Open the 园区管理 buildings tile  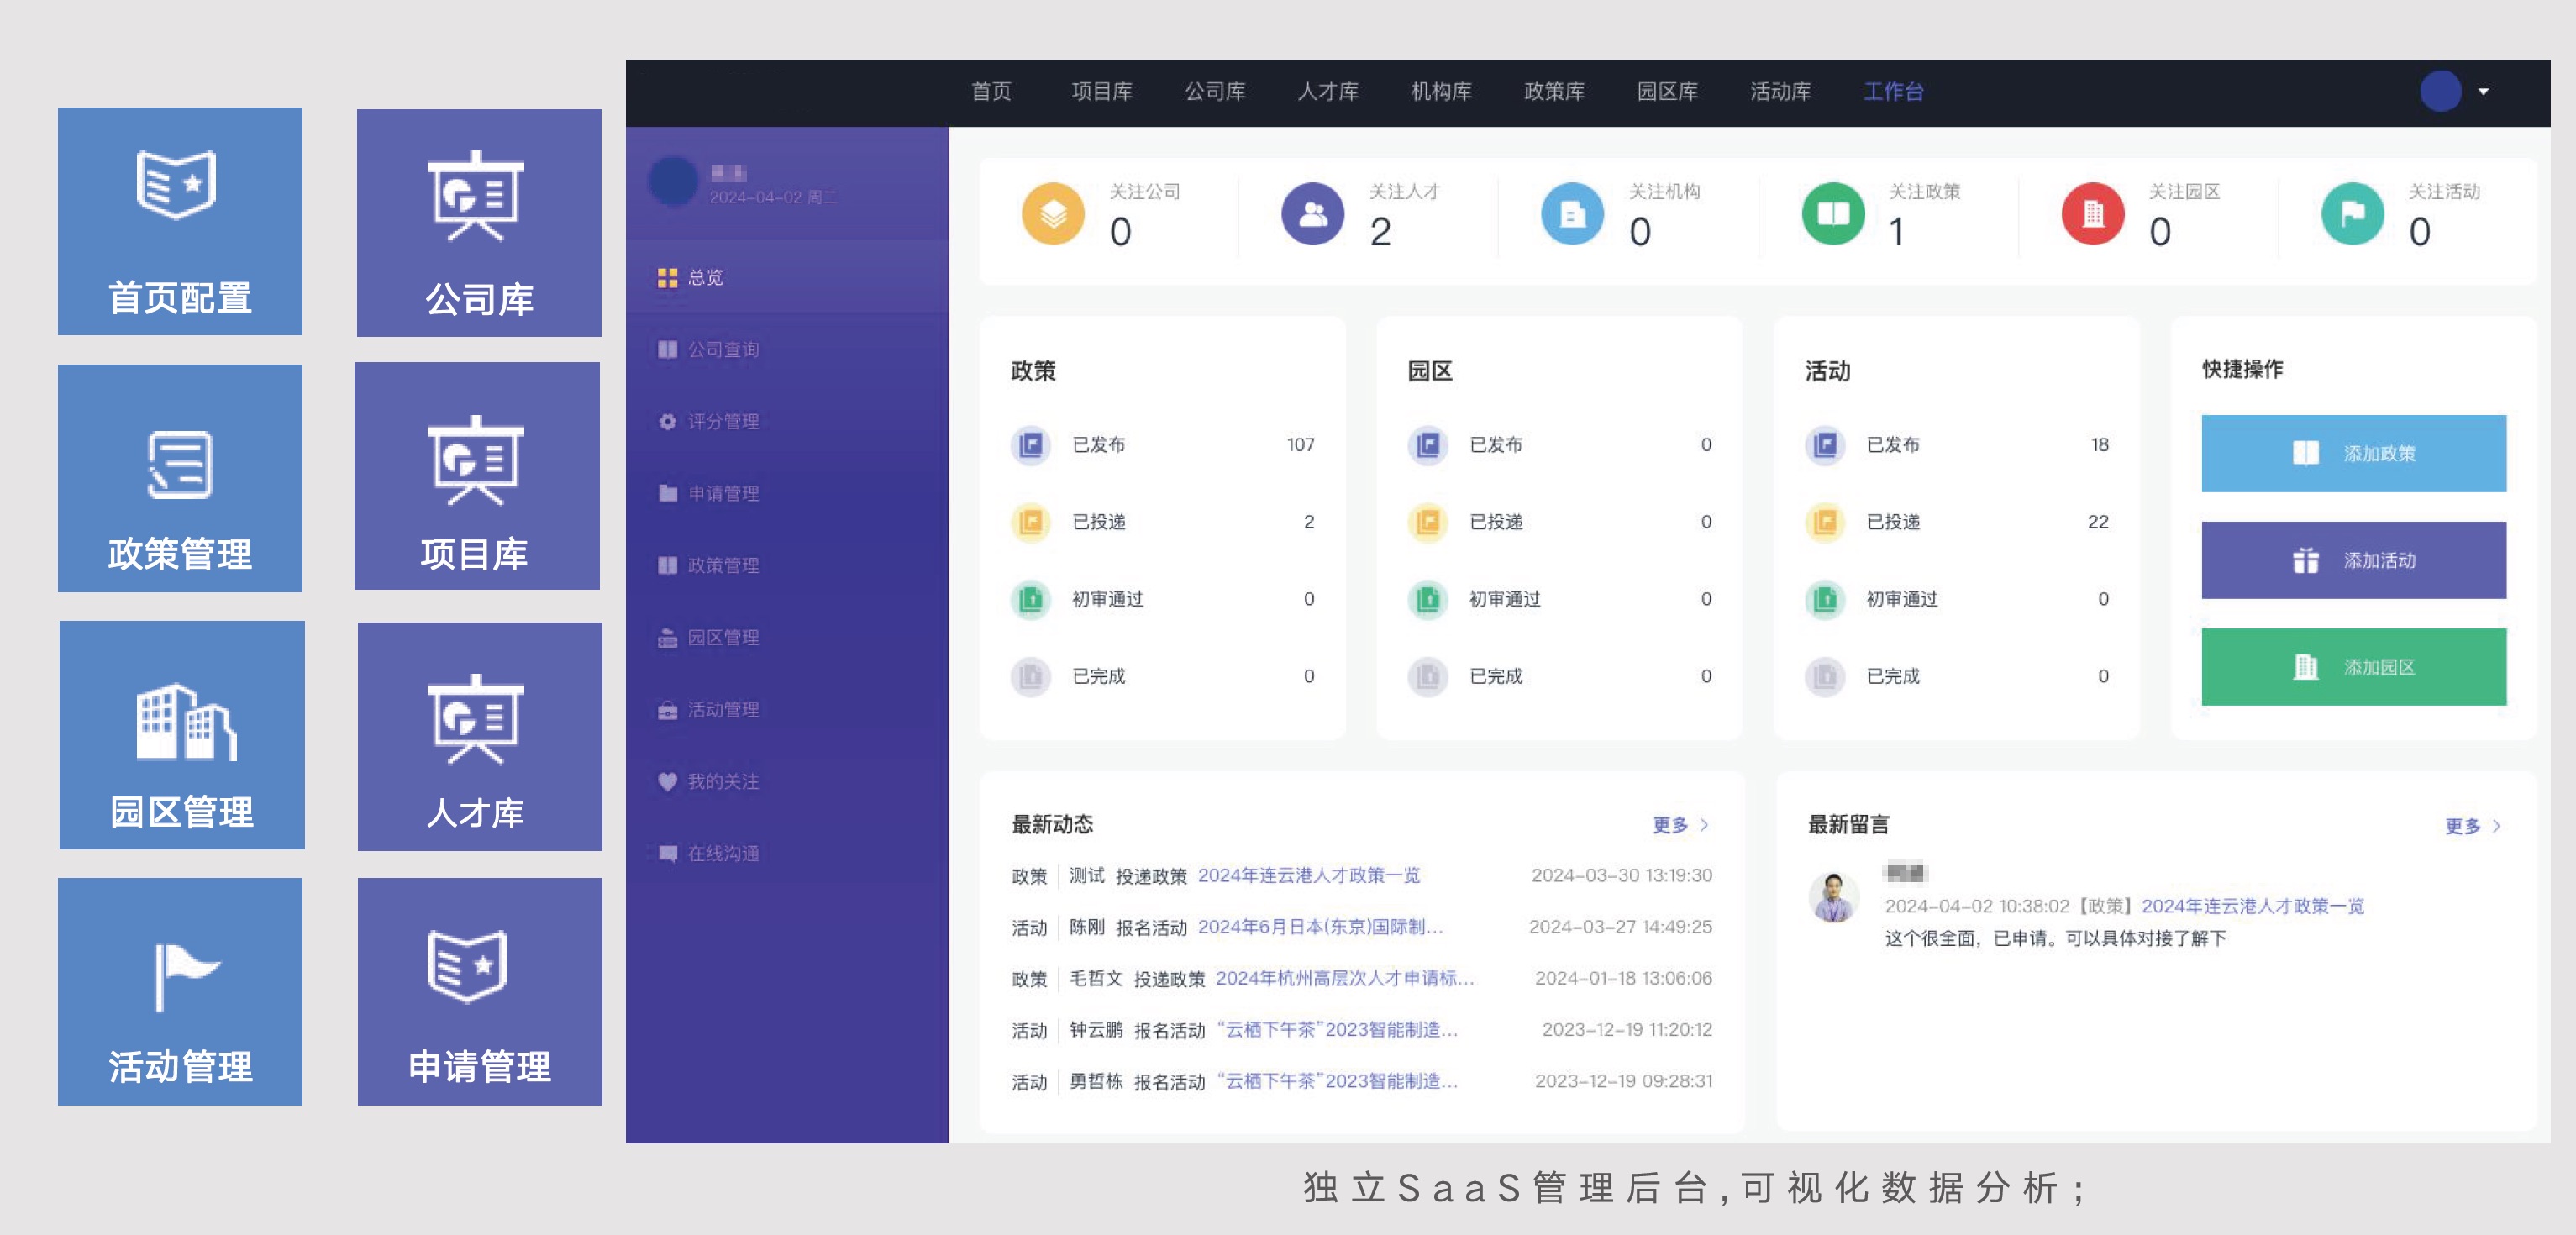point(182,735)
